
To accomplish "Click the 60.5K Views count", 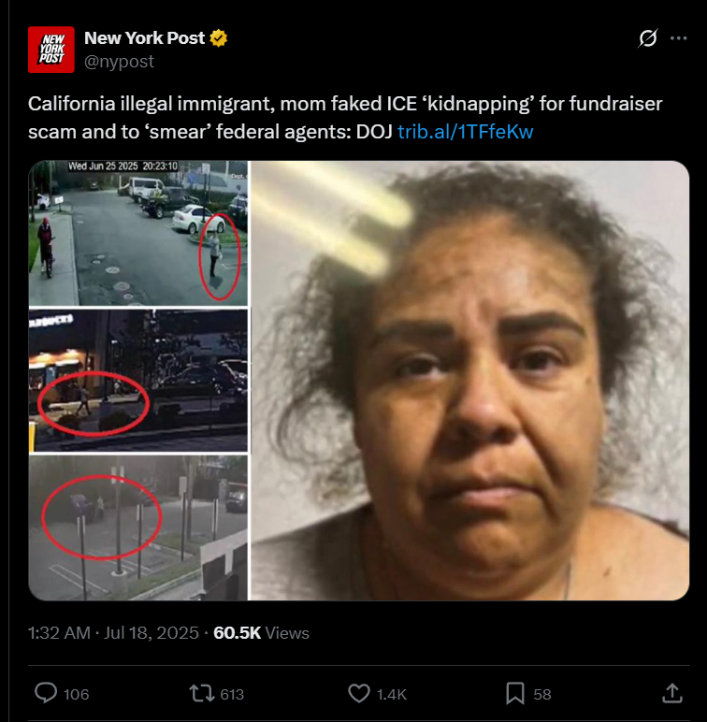I will click(261, 633).
